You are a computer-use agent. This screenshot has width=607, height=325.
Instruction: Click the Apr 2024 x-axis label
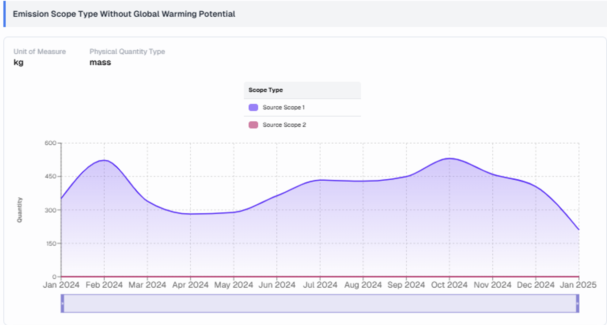coord(190,285)
